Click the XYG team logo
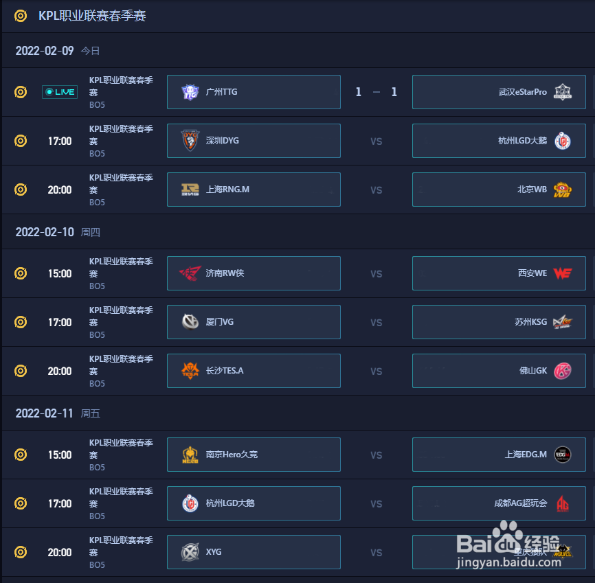Screen dimensions: 595x583 coord(190,552)
